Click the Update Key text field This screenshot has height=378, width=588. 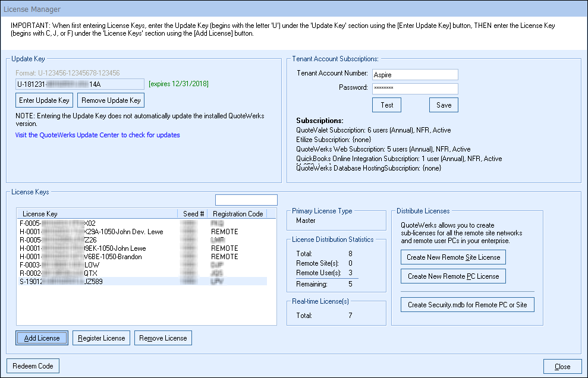[80, 84]
